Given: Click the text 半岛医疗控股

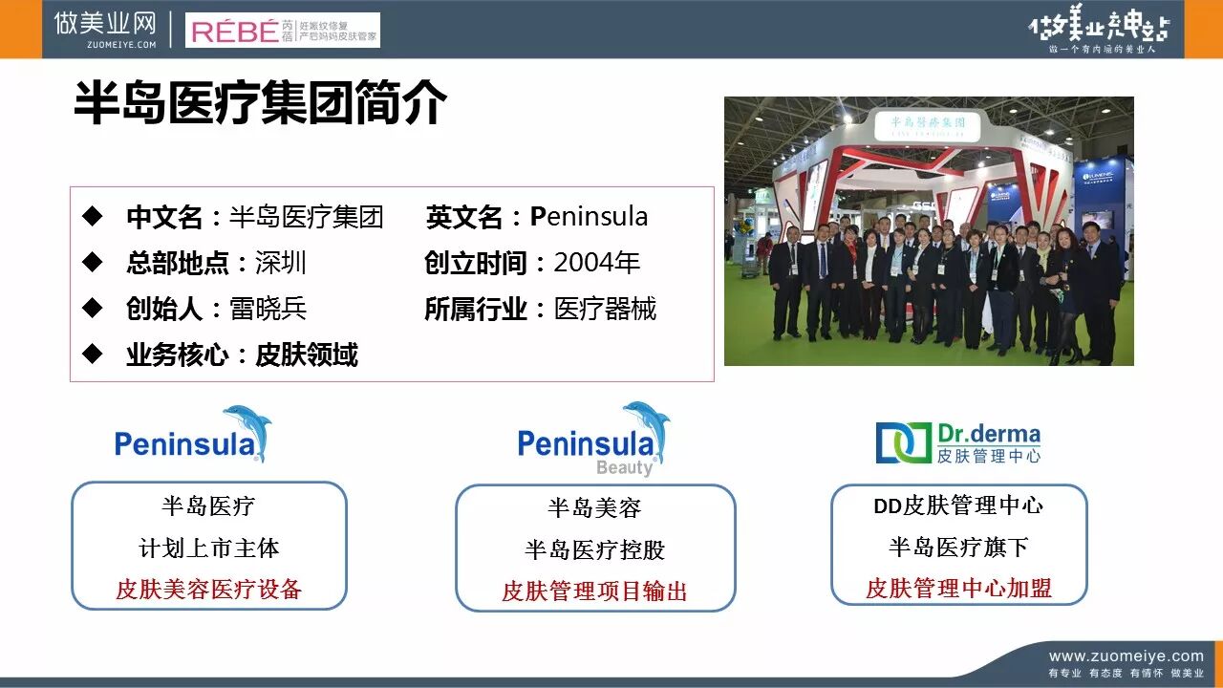Looking at the screenshot, I should (594, 550).
